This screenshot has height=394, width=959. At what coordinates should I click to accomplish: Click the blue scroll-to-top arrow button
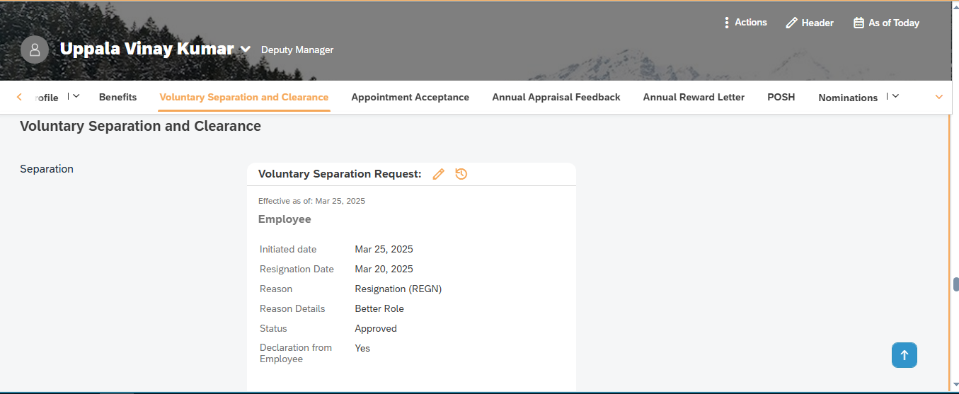(904, 355)
